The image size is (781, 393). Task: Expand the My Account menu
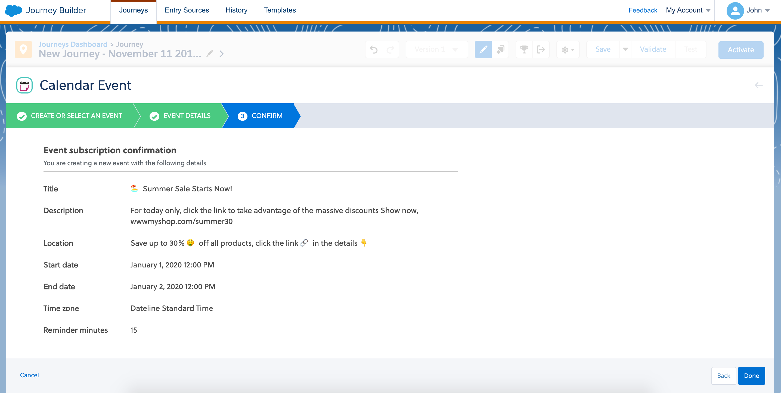[688, 10]
